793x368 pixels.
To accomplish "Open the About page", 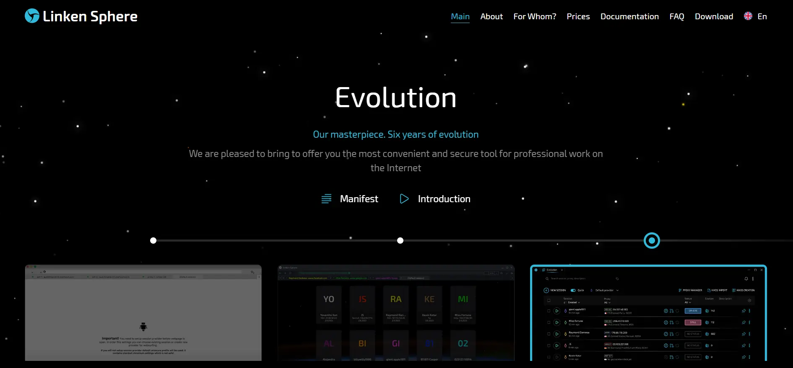I will tap(491, 16).
